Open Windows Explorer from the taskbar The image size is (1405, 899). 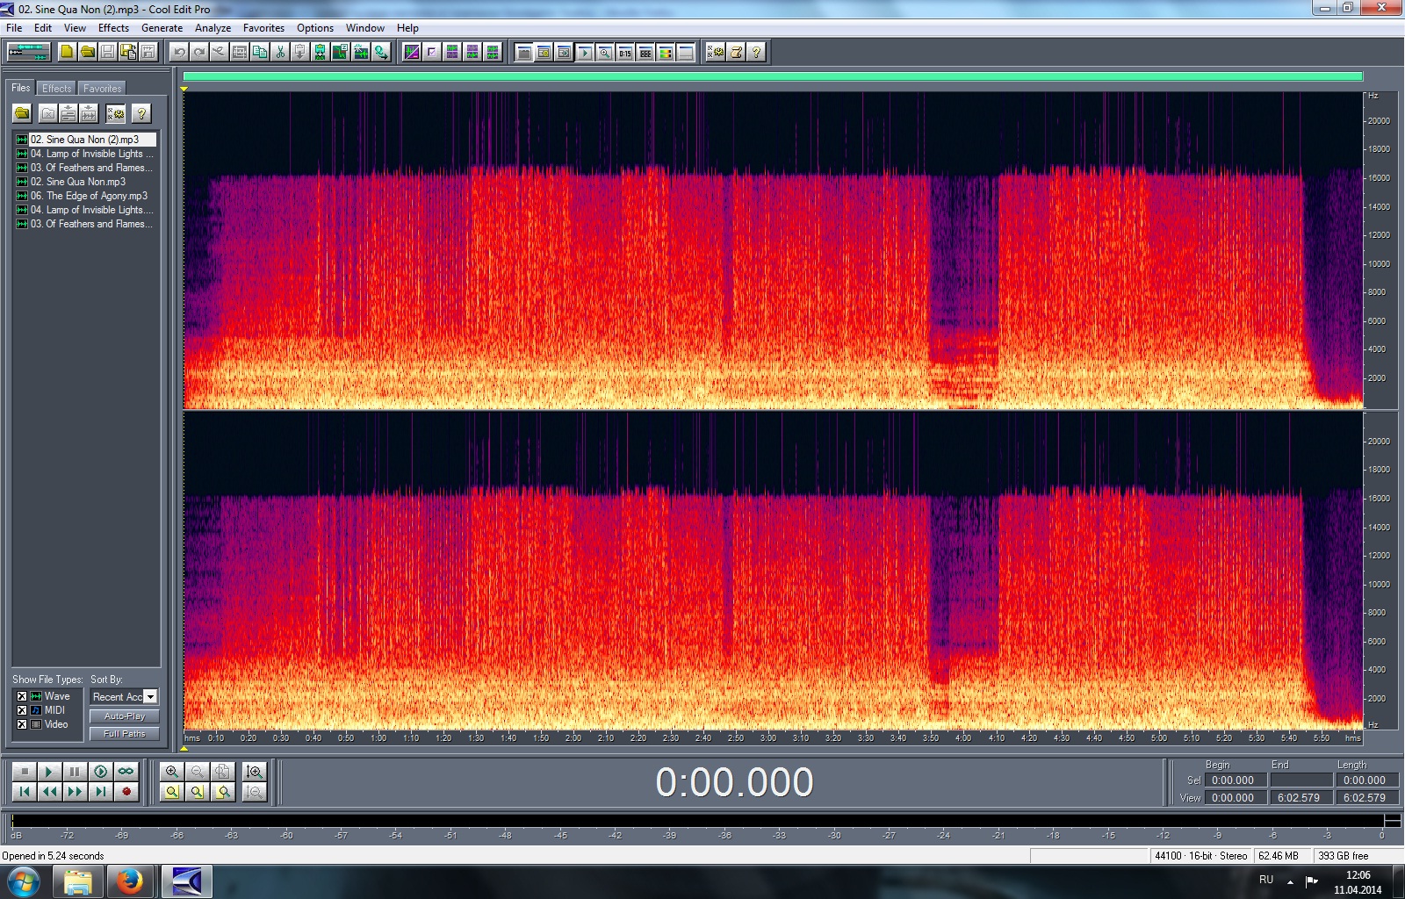(x=78, y=881)
